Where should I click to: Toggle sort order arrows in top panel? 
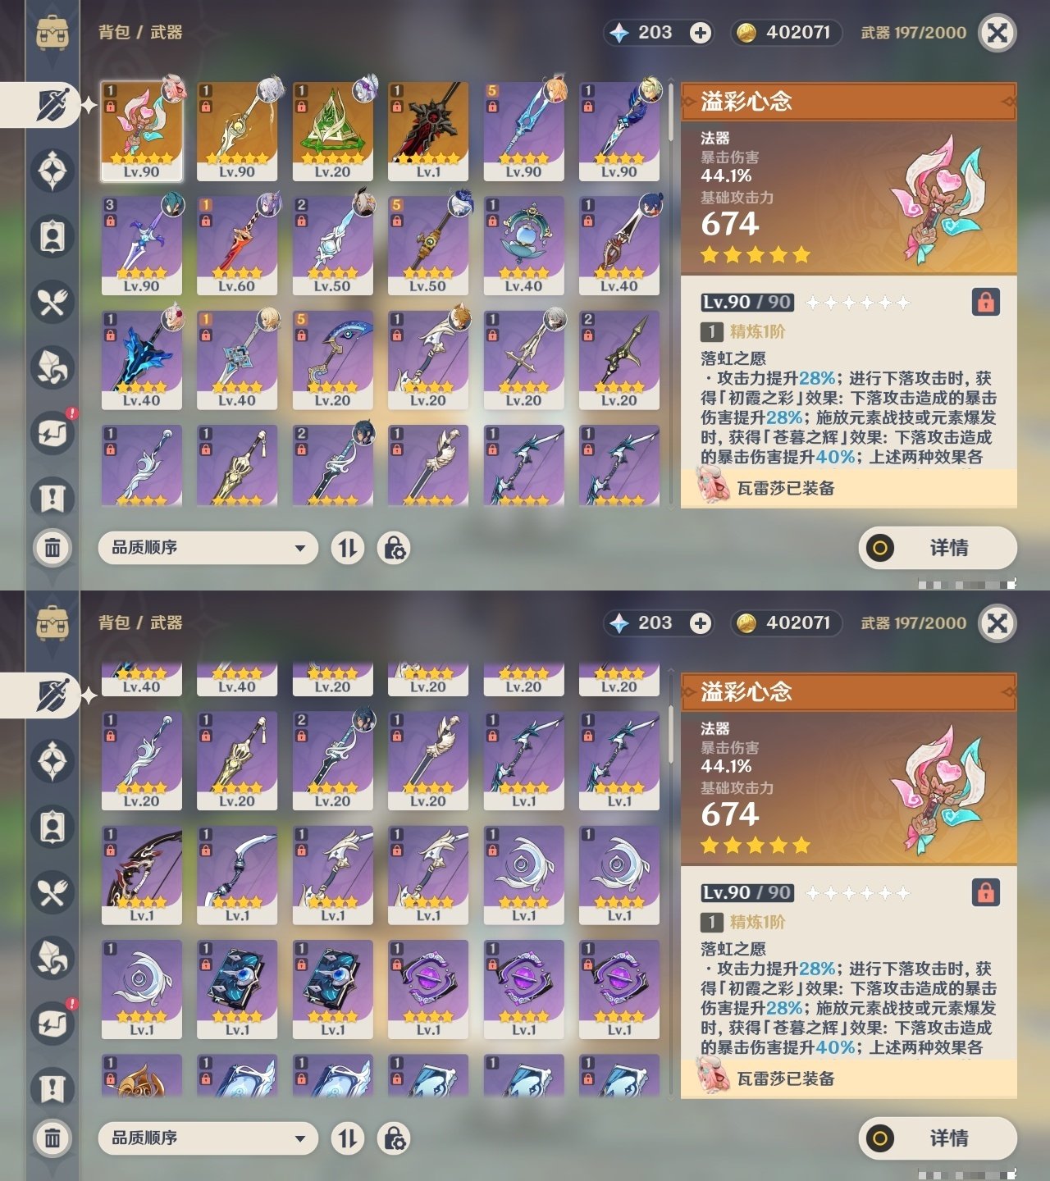pyautogui.click(x=348, y=548)
